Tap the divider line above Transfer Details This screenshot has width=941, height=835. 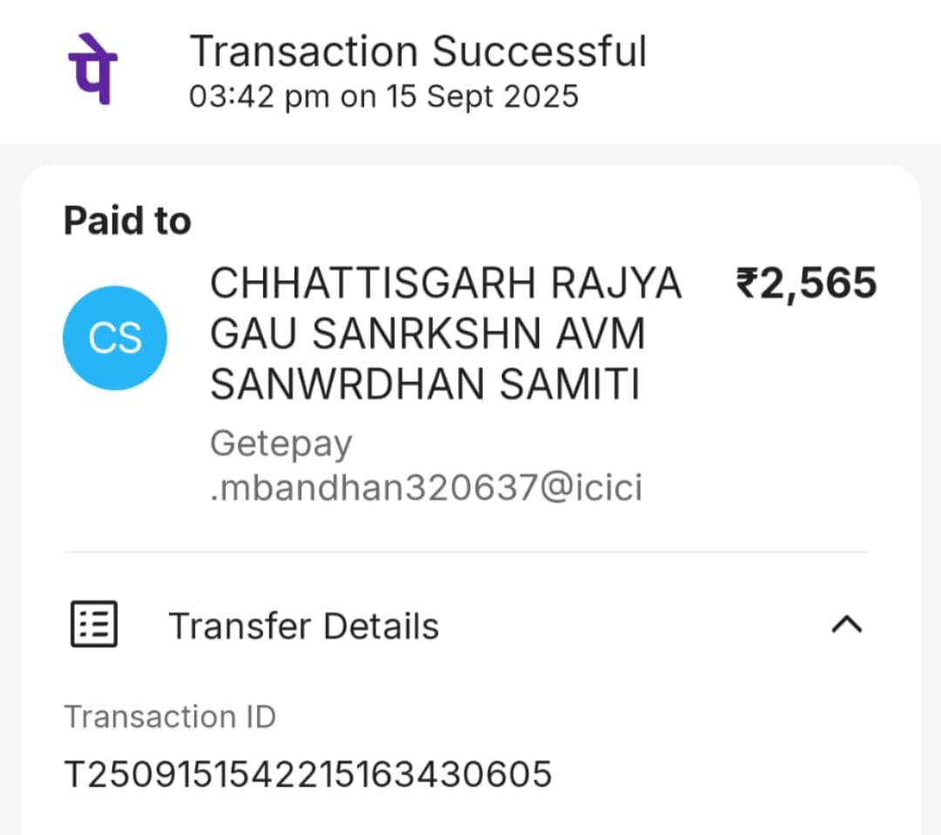coord(466,551)
